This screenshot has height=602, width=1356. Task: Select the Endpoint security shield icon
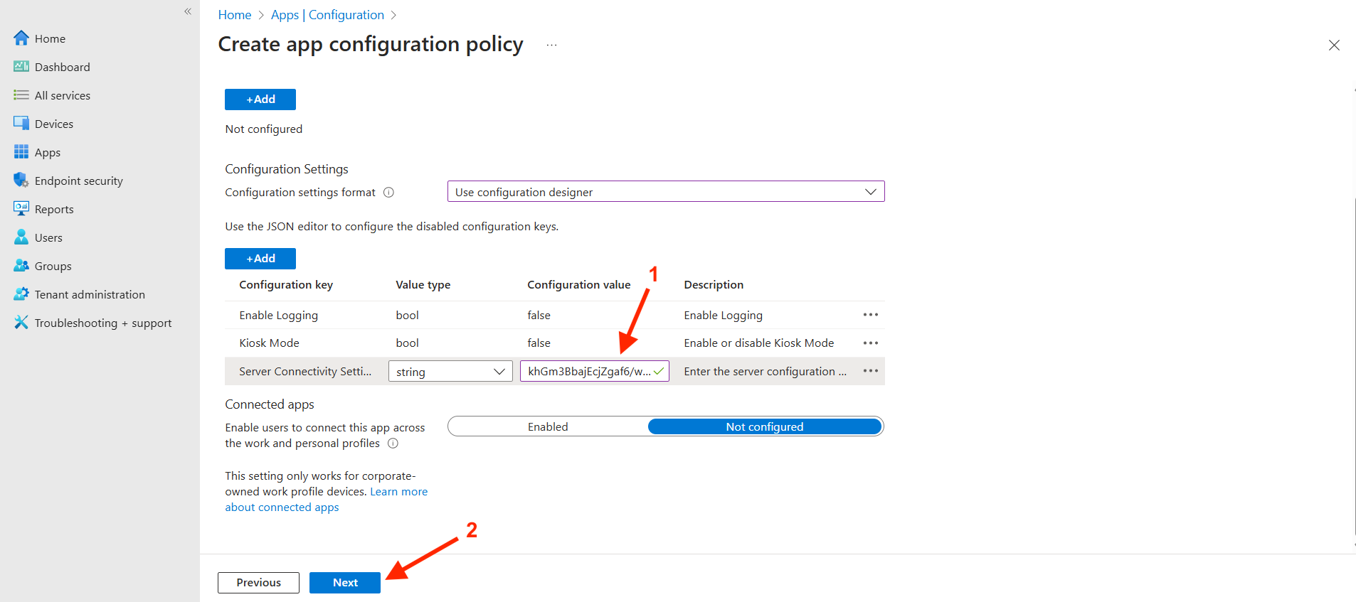point(21,181)
